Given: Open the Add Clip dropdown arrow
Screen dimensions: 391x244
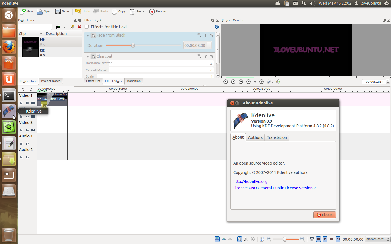Looking at the screenshot, I should point(64,27).
